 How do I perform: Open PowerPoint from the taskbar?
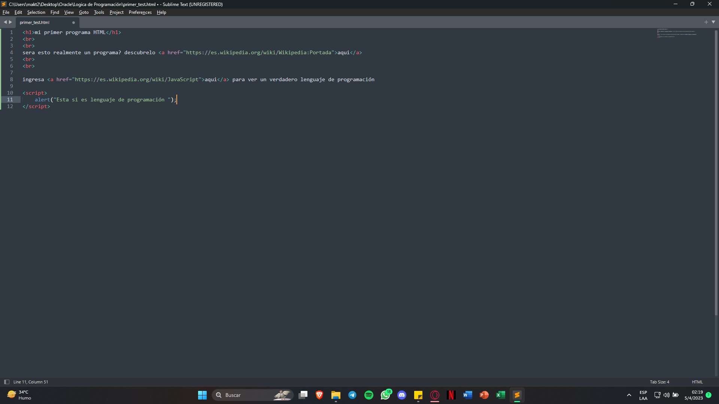pos(484,395)
